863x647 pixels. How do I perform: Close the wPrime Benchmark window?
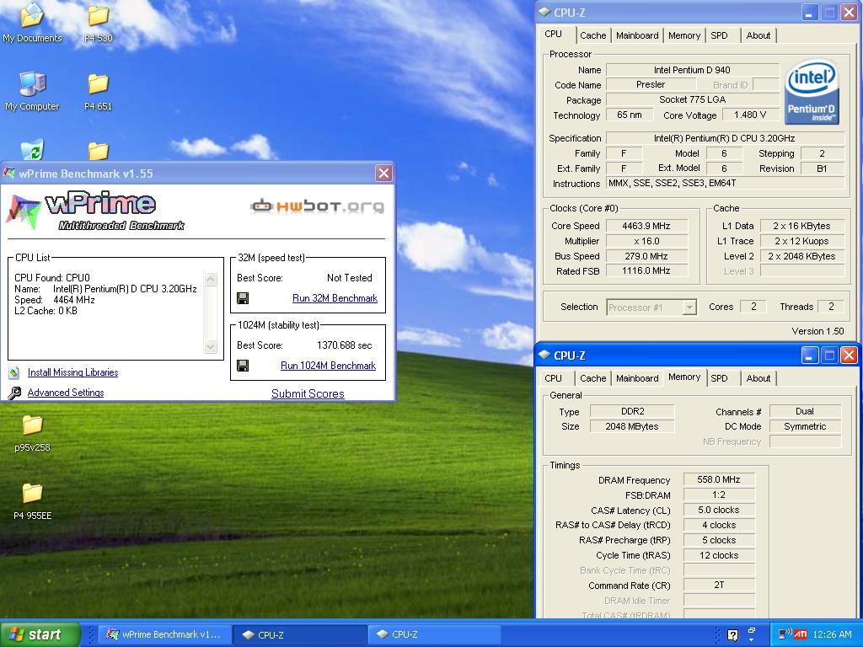(x=383, y=174)
